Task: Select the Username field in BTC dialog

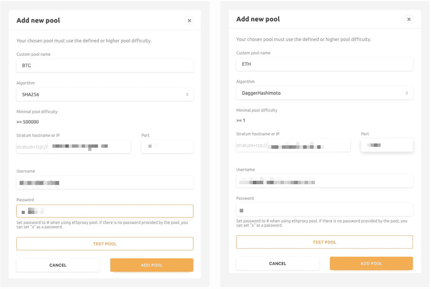Action: point(105,183)
